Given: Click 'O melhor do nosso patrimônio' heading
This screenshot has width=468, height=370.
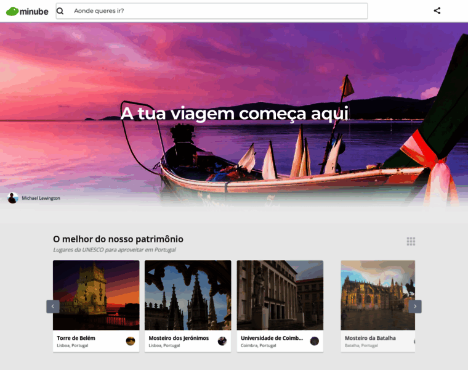Looking at the screenshot, I should (x=118, y=239).
